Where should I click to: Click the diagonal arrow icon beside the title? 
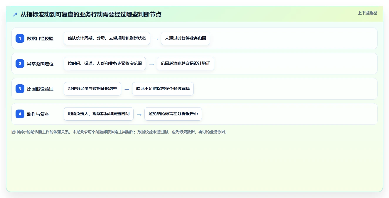coord(15,14)
